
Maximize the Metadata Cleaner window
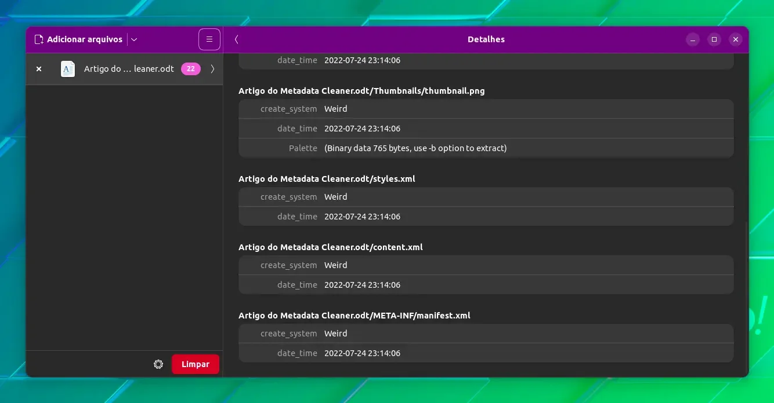714,39
